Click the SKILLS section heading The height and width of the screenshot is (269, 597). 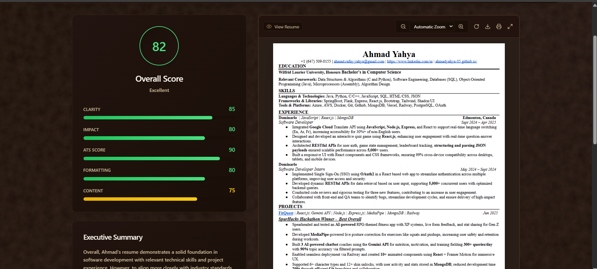(287, 91)
